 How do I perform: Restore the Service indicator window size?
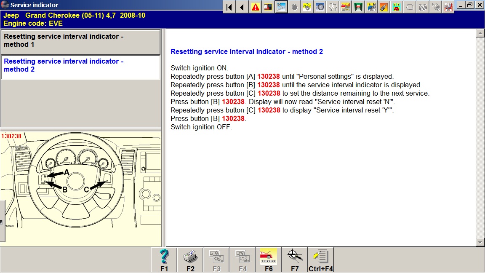point(470,5)
